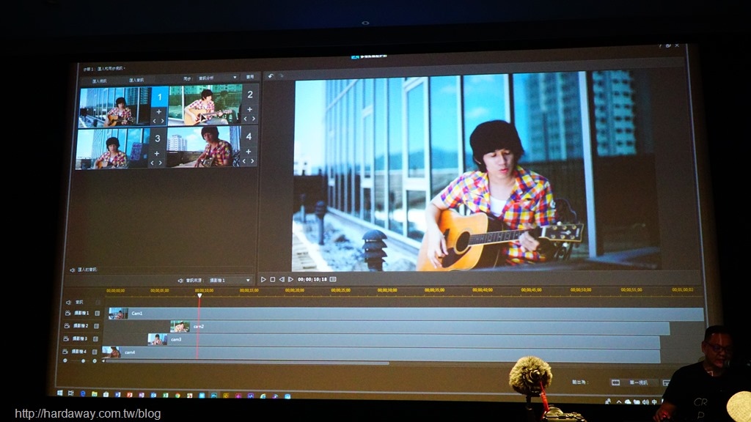Image resolution: width=751 pixels, height=422 pixels.
Task: Open the audio source dropdown showing 攝影機 1
Action: pyautogui.click(x=230, y=281)
